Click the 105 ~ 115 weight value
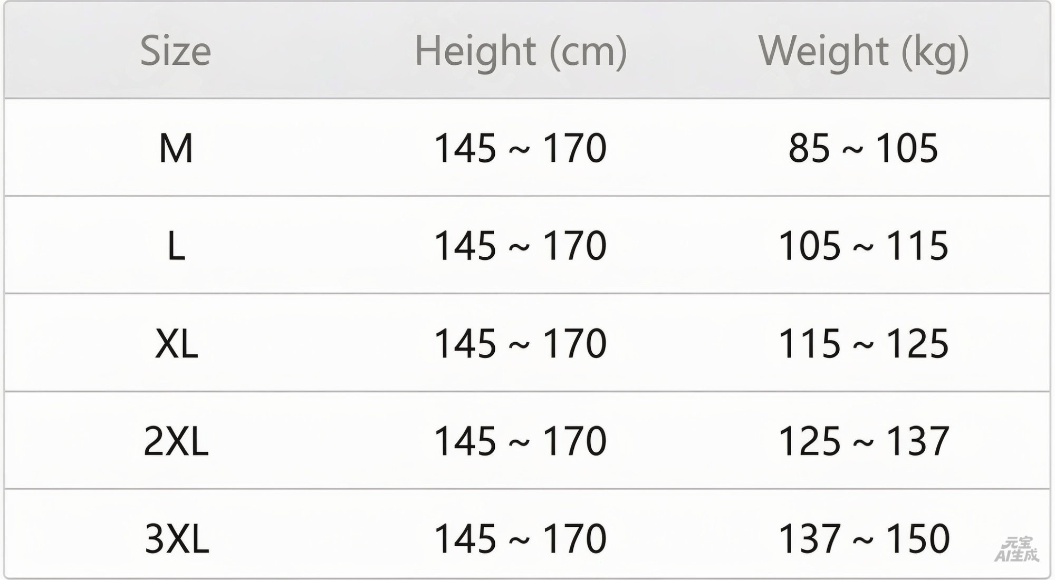The image size is (1055, 580). tap(864, 246)
